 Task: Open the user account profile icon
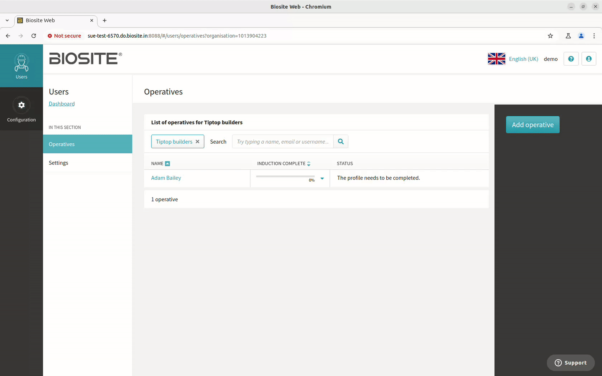(589, 59)
